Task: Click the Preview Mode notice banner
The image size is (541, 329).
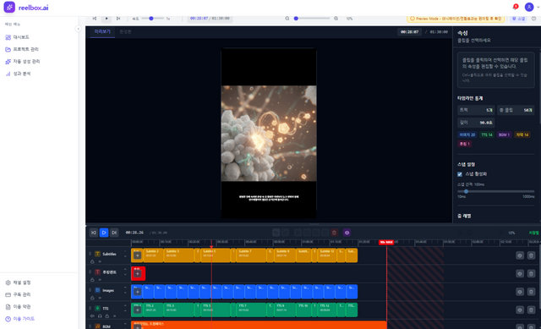Action: [456, 19]
